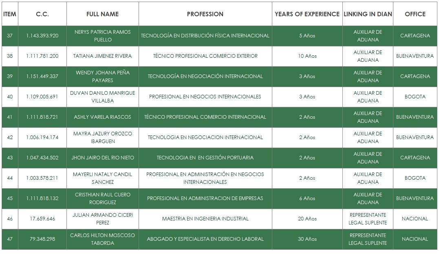Select the PROFESSION column header
The width and height of the screenshot is (439, 255).
pos(205,14)
